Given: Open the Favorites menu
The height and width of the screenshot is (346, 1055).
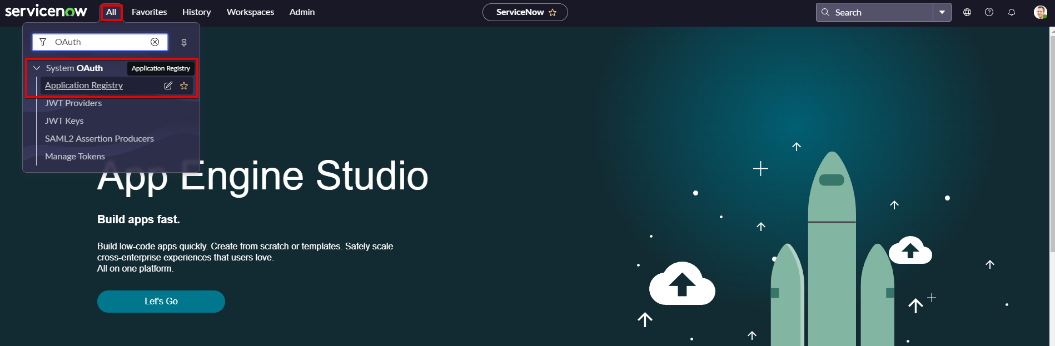Looking at the screenshot, I should coord(149,12).
